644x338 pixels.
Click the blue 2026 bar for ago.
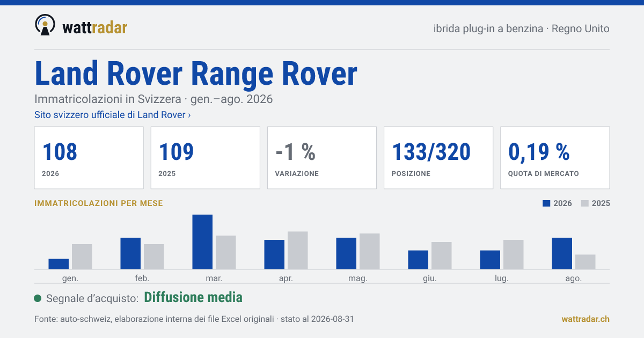[562, 253]
